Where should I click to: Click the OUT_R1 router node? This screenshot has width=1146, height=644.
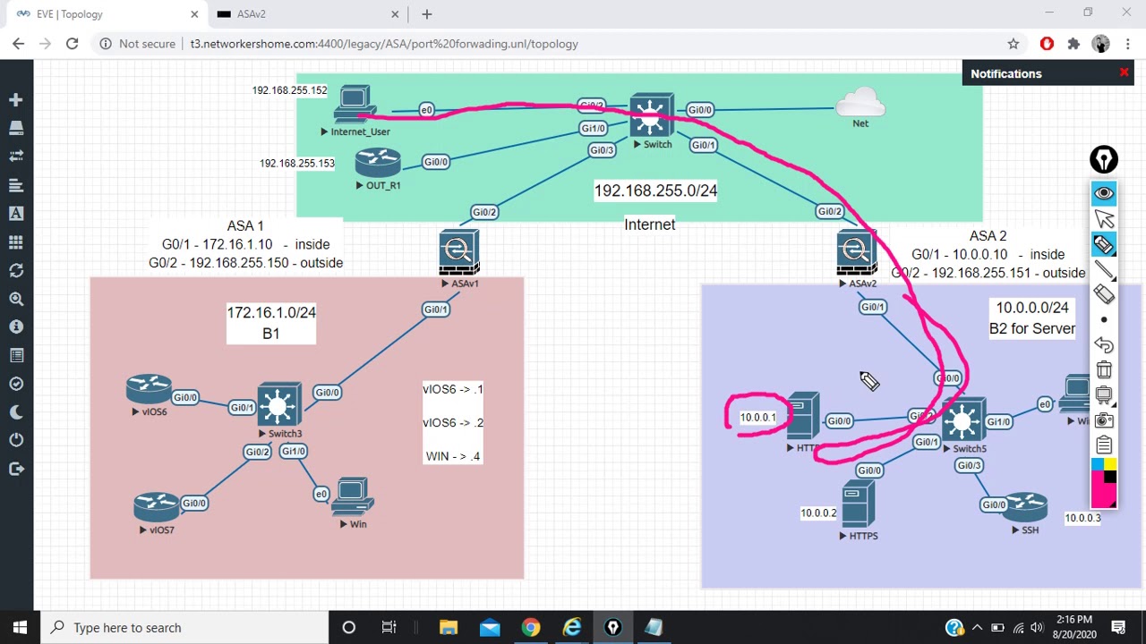coord(377,164)
